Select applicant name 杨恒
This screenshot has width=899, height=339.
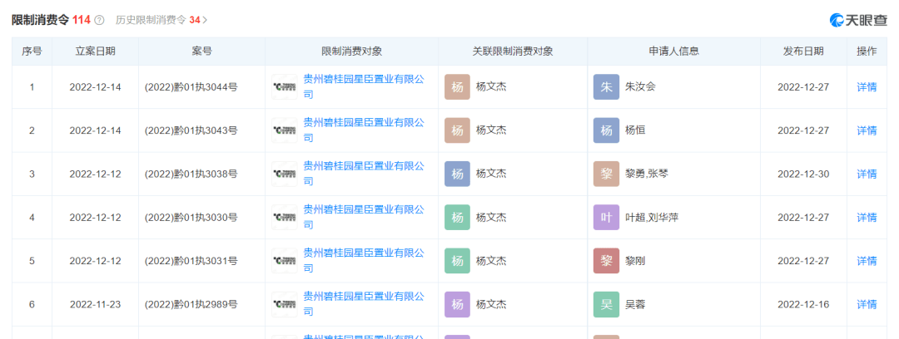coord(635,130)
